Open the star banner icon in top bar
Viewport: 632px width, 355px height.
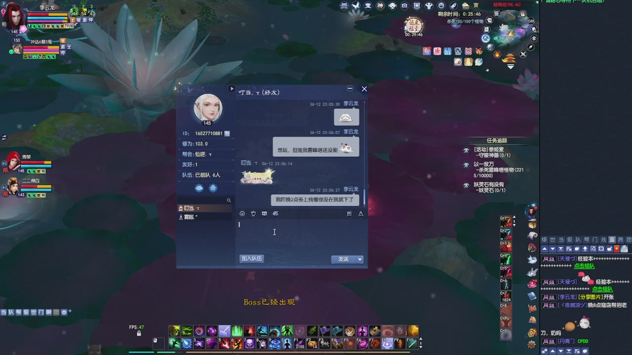point(417,5)
